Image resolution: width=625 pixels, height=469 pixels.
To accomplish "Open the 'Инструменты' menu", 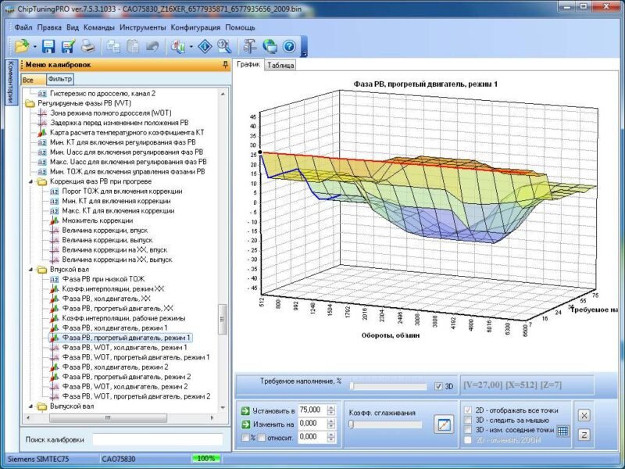I will coord(144,27).
